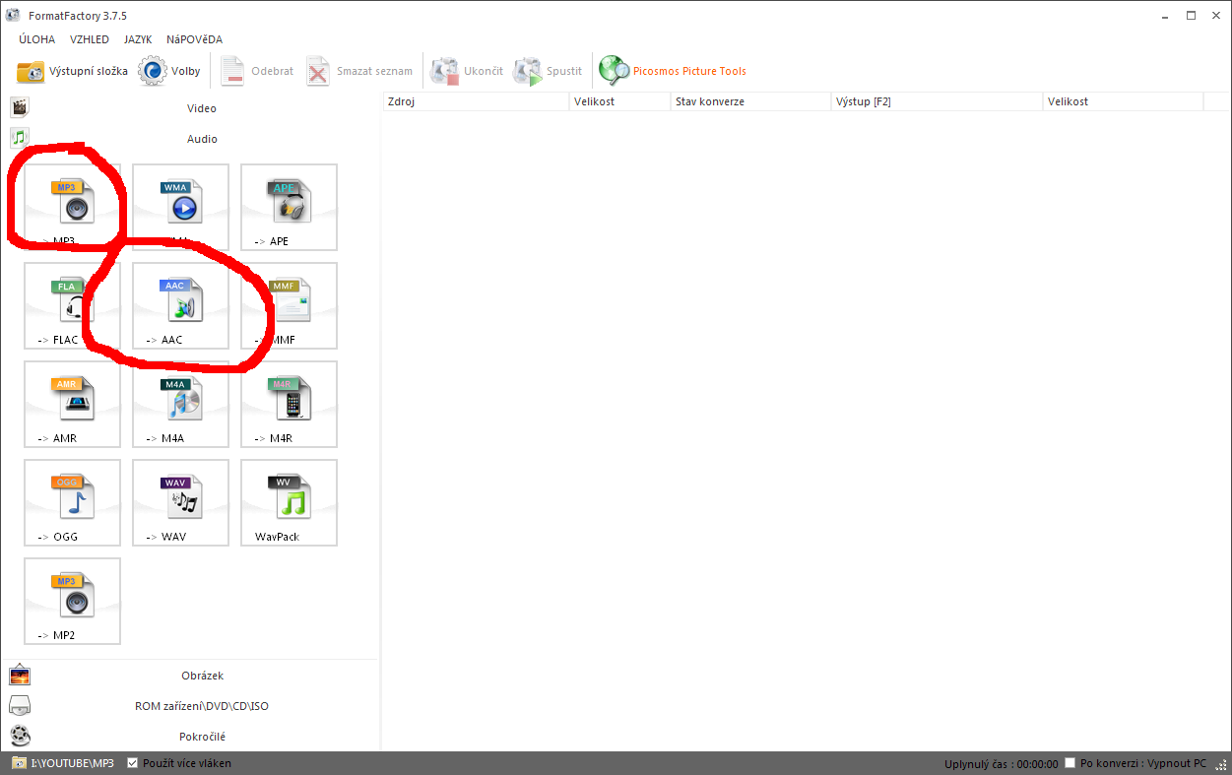Click the Ukončit stop button

pyautogui.click(x=468, y=71)
